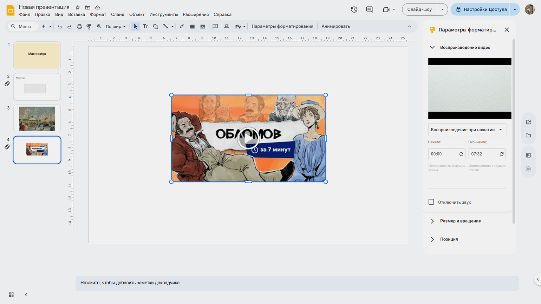Open the 'Инструменты' menu

pyautogui.click(x=163, y=14)
